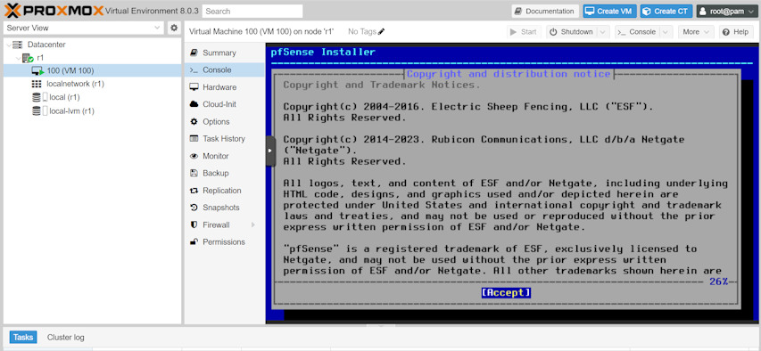The image size is (761, 351).
Task: Click the localnetwork grid icon
Action: (x=37, y=84)
